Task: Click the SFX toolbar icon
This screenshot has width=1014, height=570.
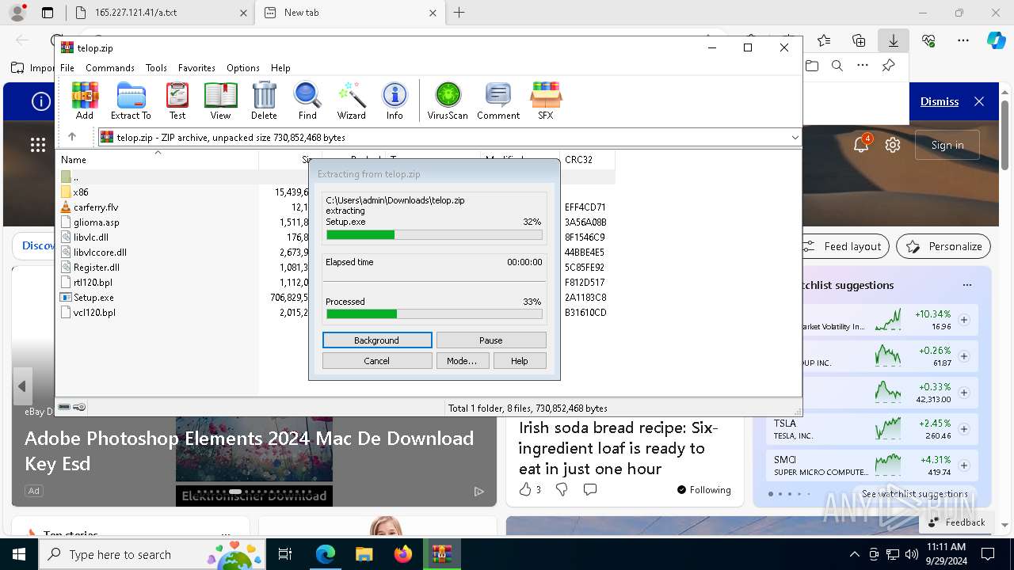Action: [x=546, y=101]
